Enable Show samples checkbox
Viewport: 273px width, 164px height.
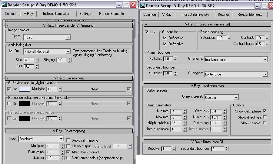coord(265,123)
